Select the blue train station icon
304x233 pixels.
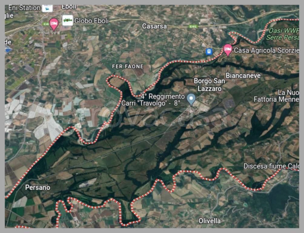point(209,52)
